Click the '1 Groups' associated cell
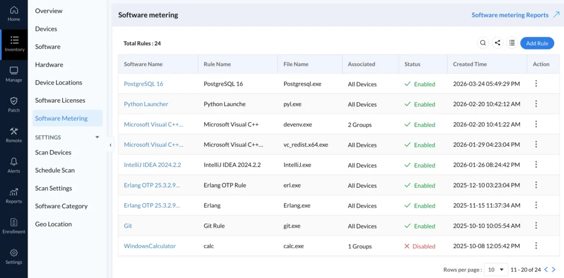This screenshot has width=564, height=278. (360, 247)
